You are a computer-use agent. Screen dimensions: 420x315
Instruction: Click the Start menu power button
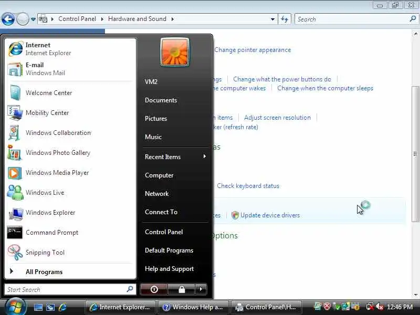pyautogui.click(x=154, y=289)
